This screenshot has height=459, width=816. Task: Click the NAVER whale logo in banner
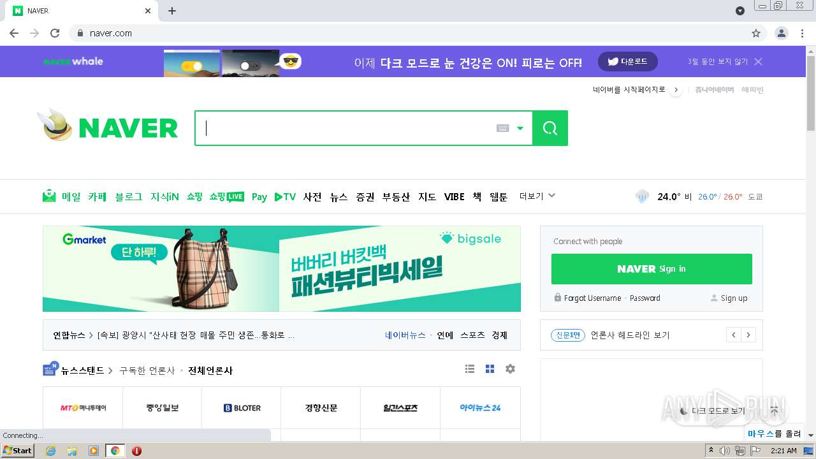click(x=73, y=62)
